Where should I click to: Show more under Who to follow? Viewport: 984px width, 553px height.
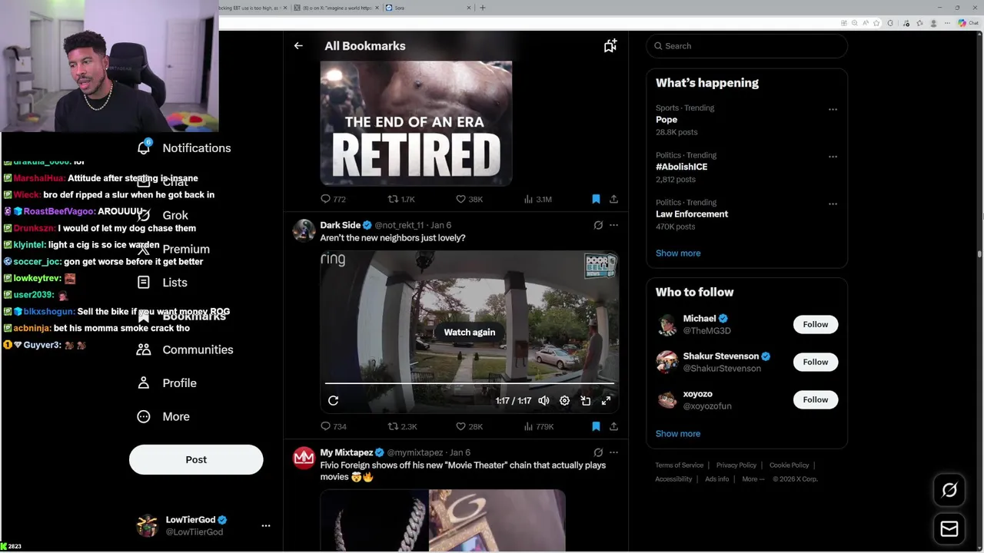click(678, 433)
